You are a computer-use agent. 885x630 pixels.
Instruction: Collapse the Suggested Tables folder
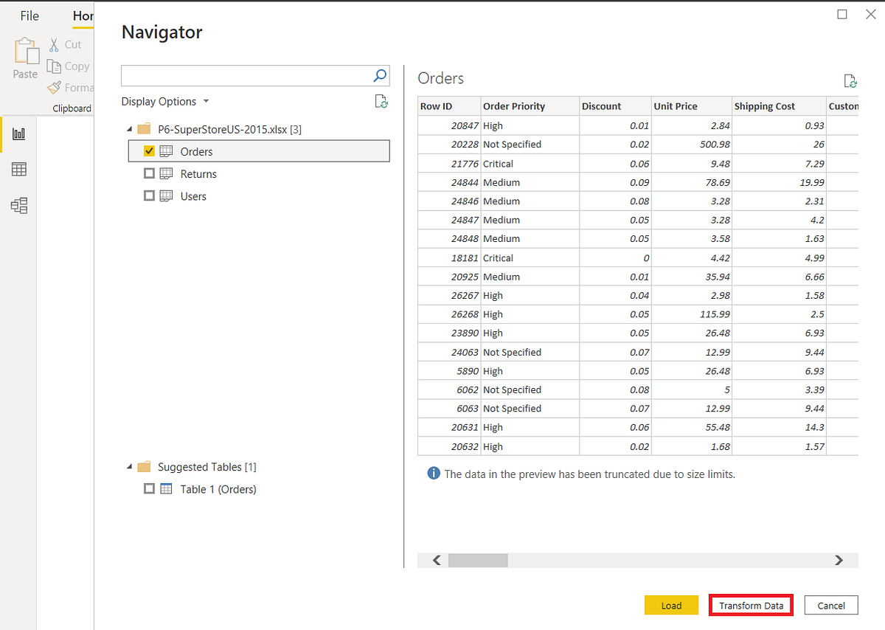coord(129,466)
